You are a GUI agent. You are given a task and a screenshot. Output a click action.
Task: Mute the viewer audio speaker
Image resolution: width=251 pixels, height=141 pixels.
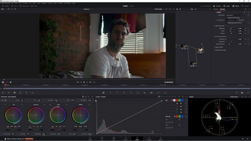pyautogui.click(x=11, y=82)
